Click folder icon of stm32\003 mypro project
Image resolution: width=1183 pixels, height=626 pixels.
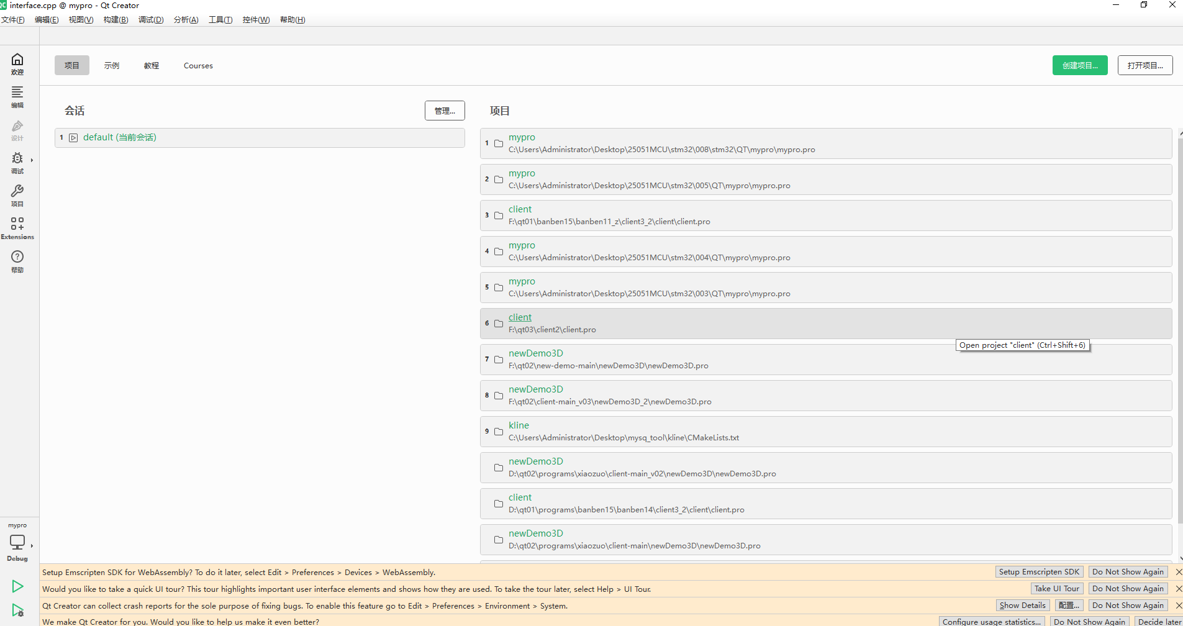pyautogui.click(x=499, y=288)
